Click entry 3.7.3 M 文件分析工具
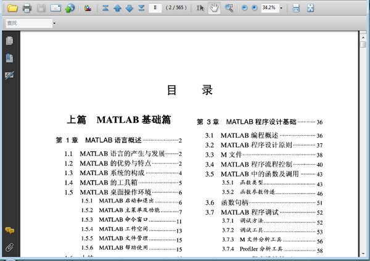The height and width of the screenshot is (261, 370). (273, 240)
